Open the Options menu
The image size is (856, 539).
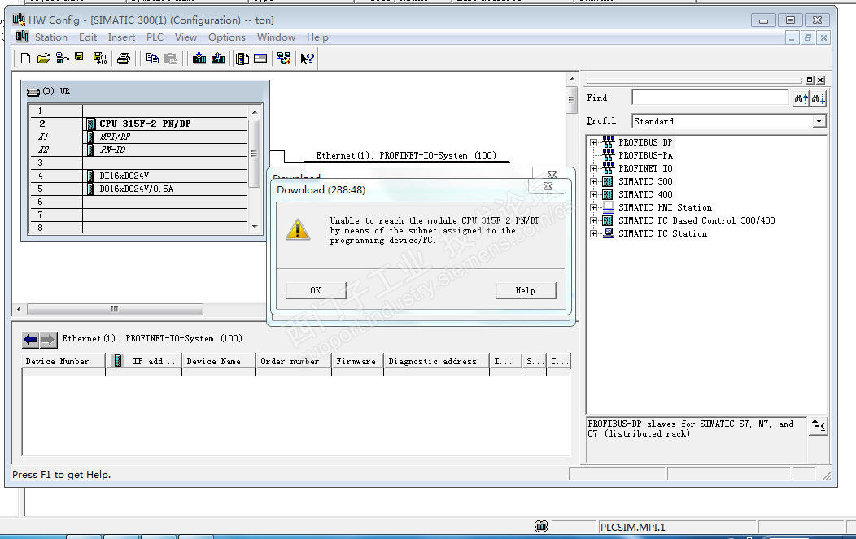226,37
